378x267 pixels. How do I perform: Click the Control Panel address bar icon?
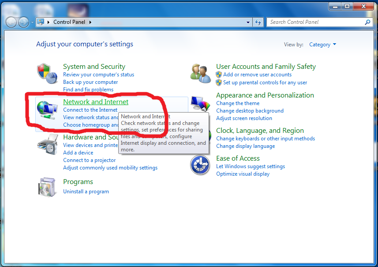click(41, 22)
